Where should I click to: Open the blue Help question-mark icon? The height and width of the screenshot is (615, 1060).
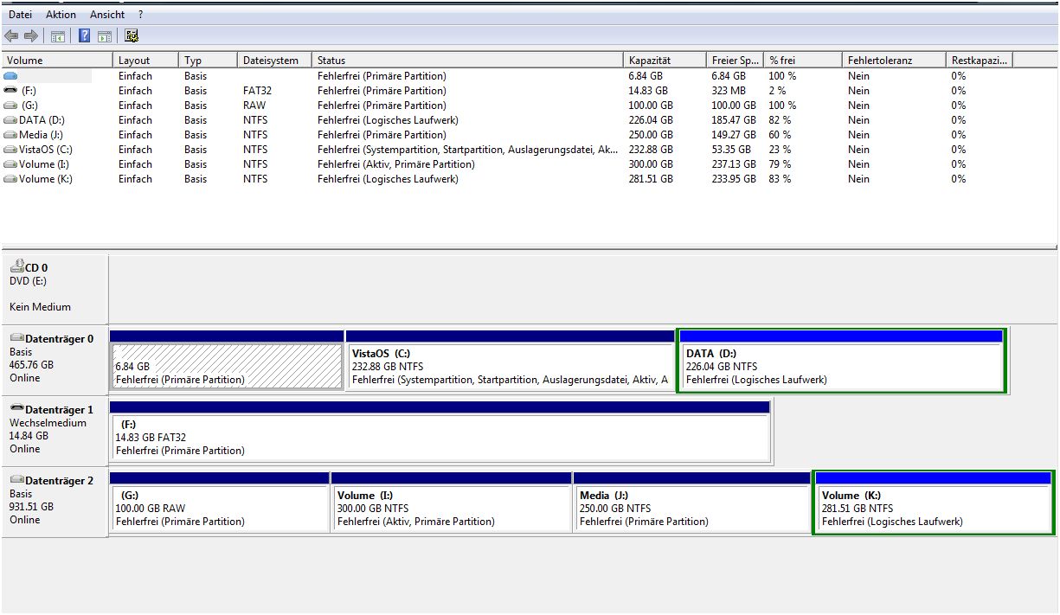pyautogui.click(x=85, y=35)
